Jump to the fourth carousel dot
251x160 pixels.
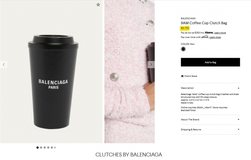coord(48,147)
